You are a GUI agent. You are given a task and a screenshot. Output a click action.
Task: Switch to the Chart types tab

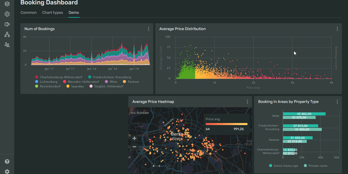pos(52,13)
